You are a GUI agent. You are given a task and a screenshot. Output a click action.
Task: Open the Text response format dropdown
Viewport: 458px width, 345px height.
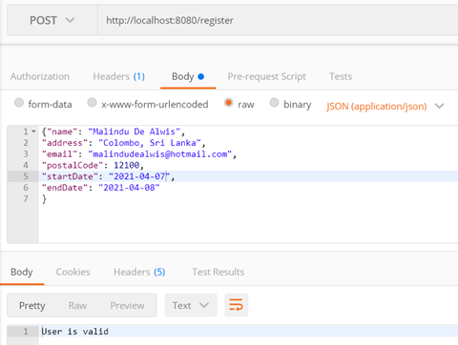191,305
